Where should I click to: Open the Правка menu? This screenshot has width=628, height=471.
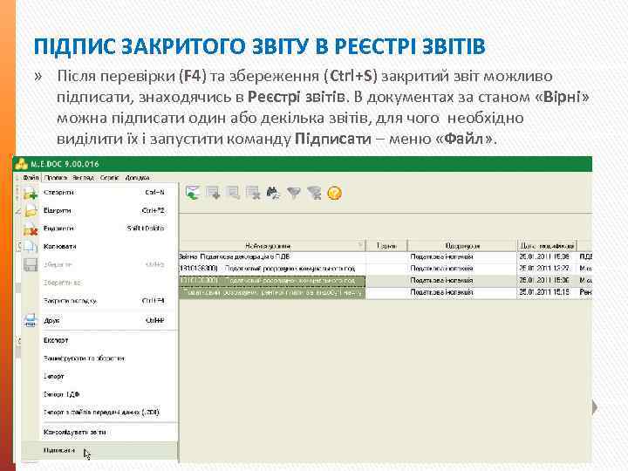[x=56, y=177]
